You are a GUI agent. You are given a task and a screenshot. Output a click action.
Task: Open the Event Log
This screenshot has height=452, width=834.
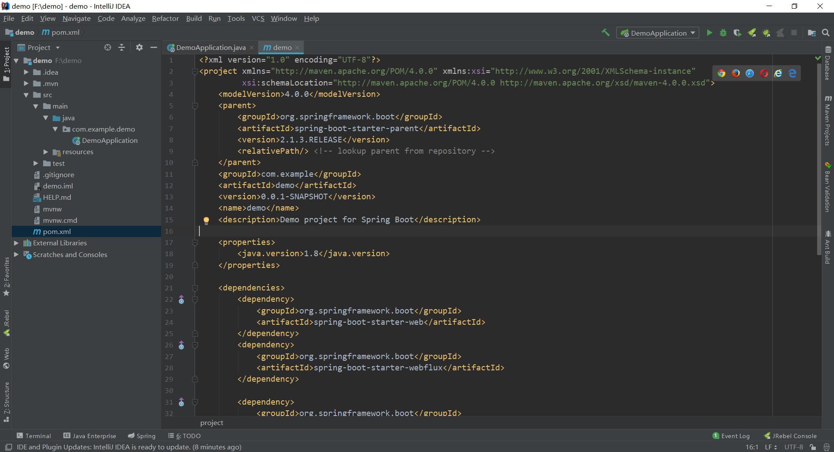[735, 436]
